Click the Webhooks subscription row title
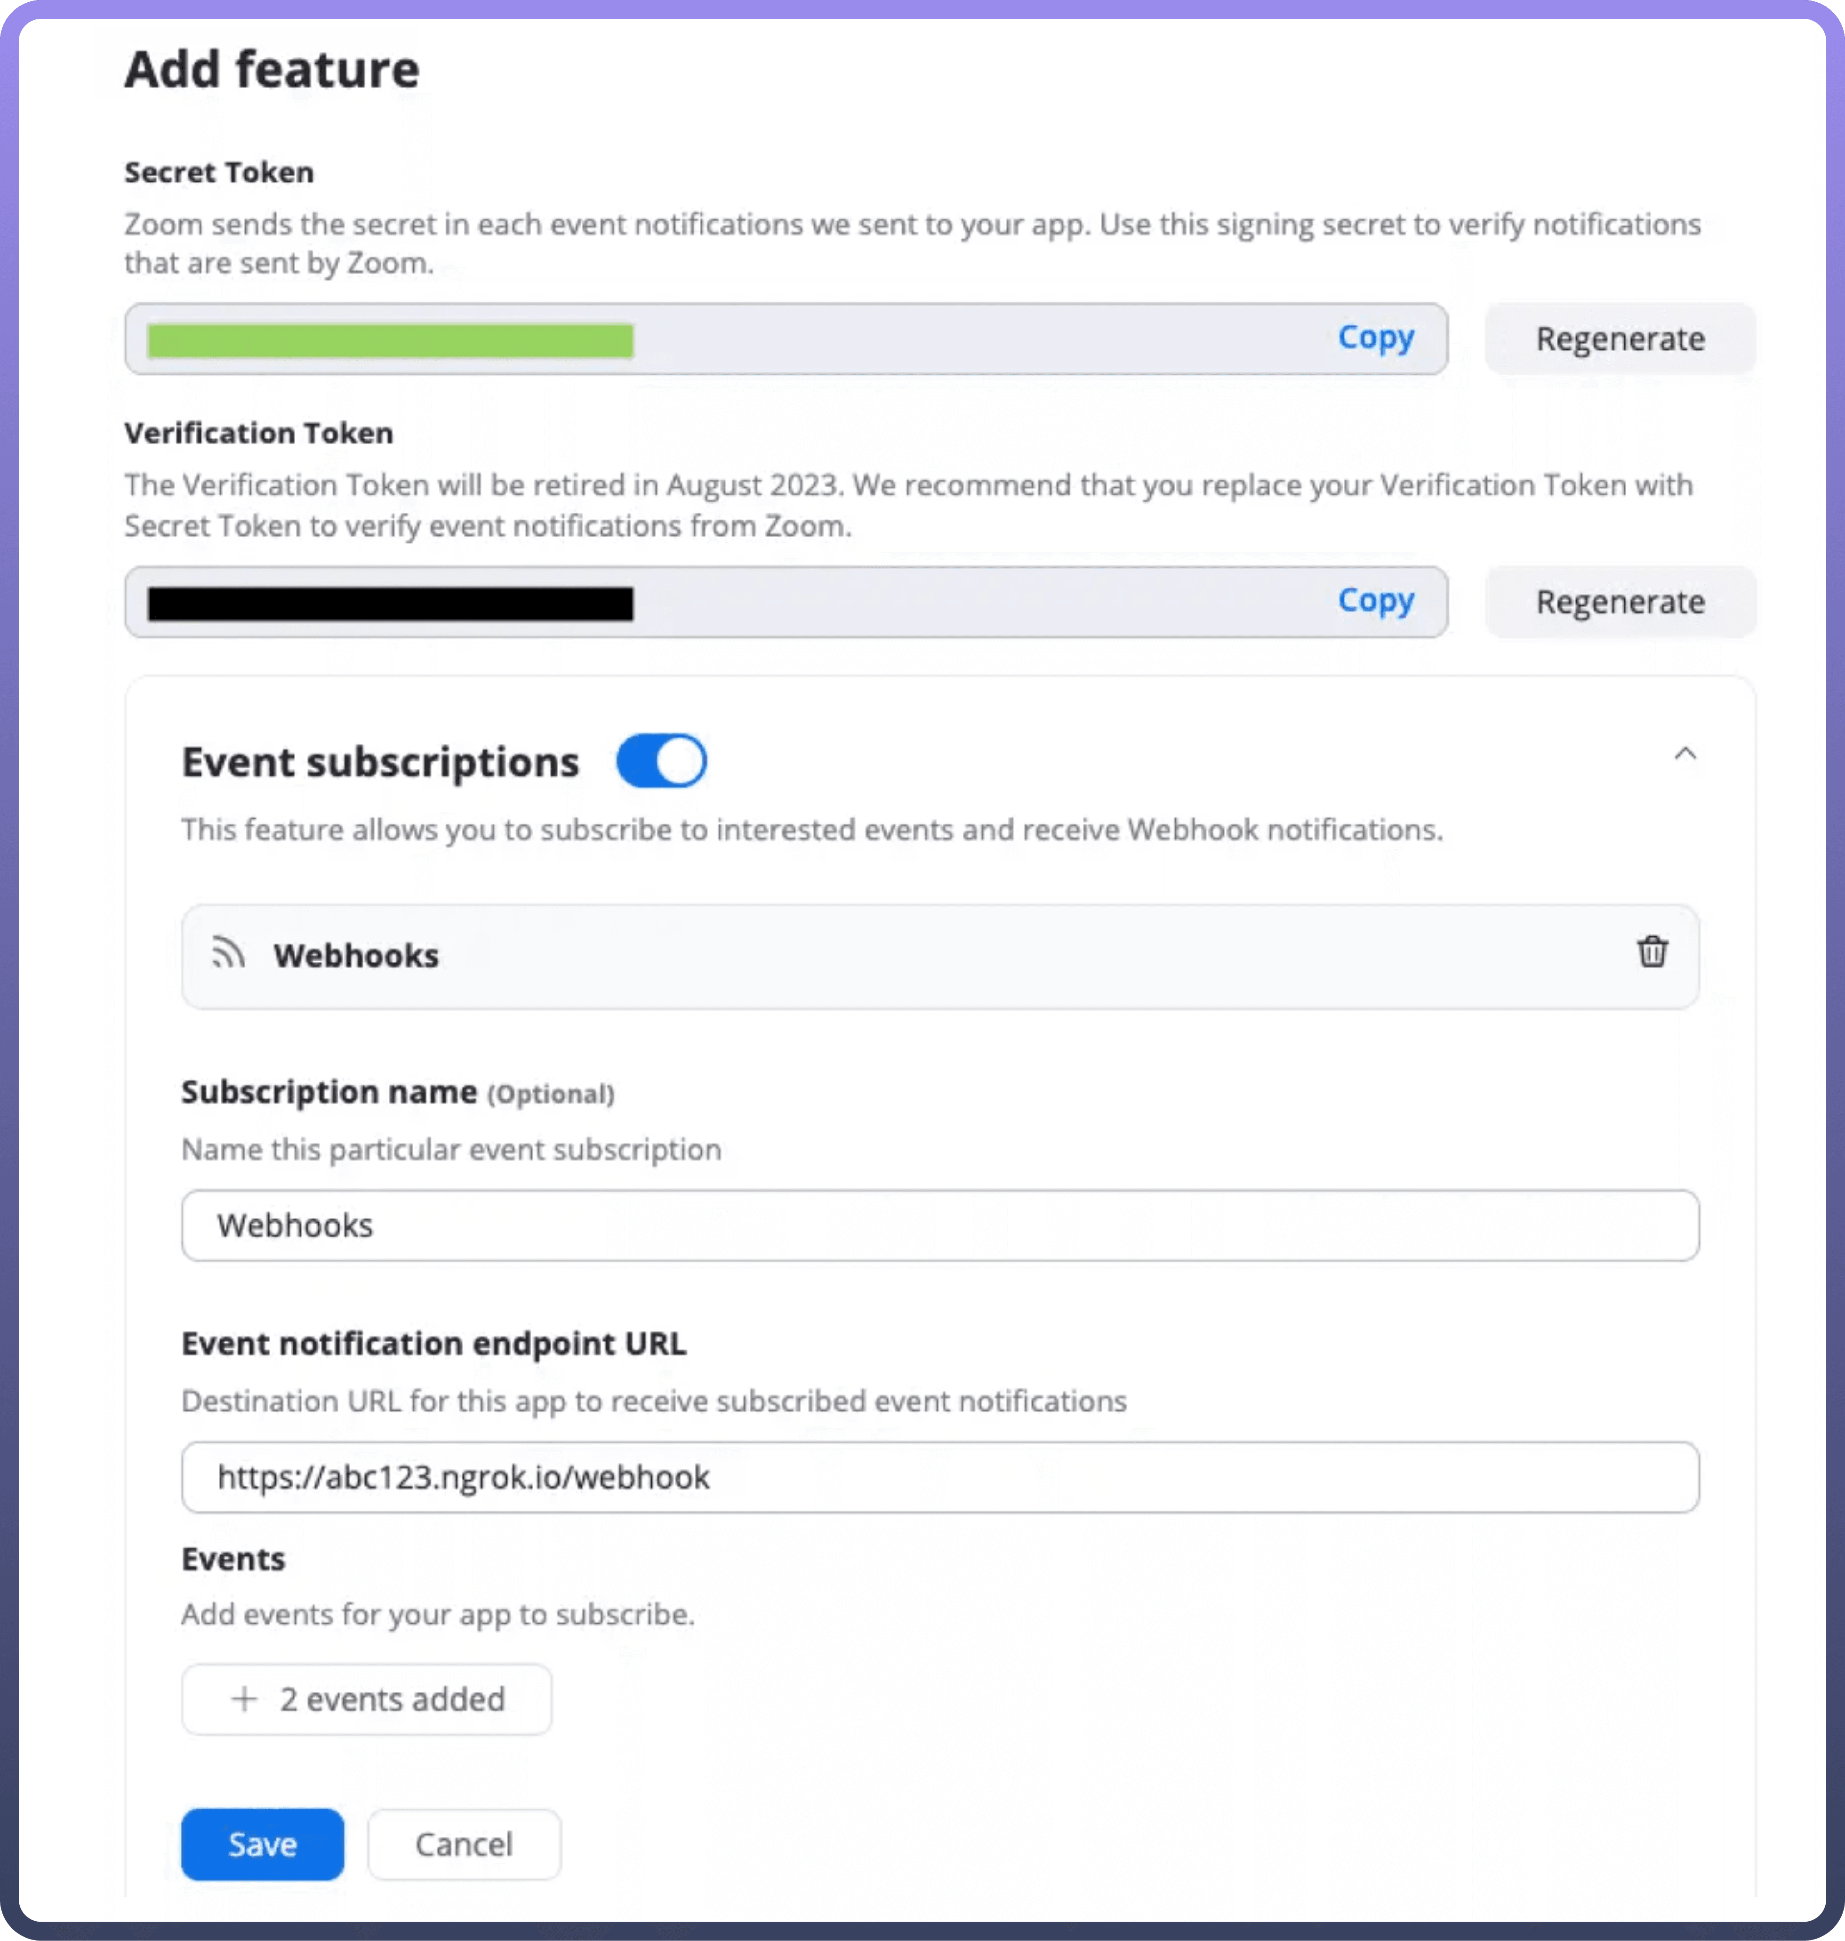The image size is (1845, 1941). pyautogui.click(x=356, y=955)
